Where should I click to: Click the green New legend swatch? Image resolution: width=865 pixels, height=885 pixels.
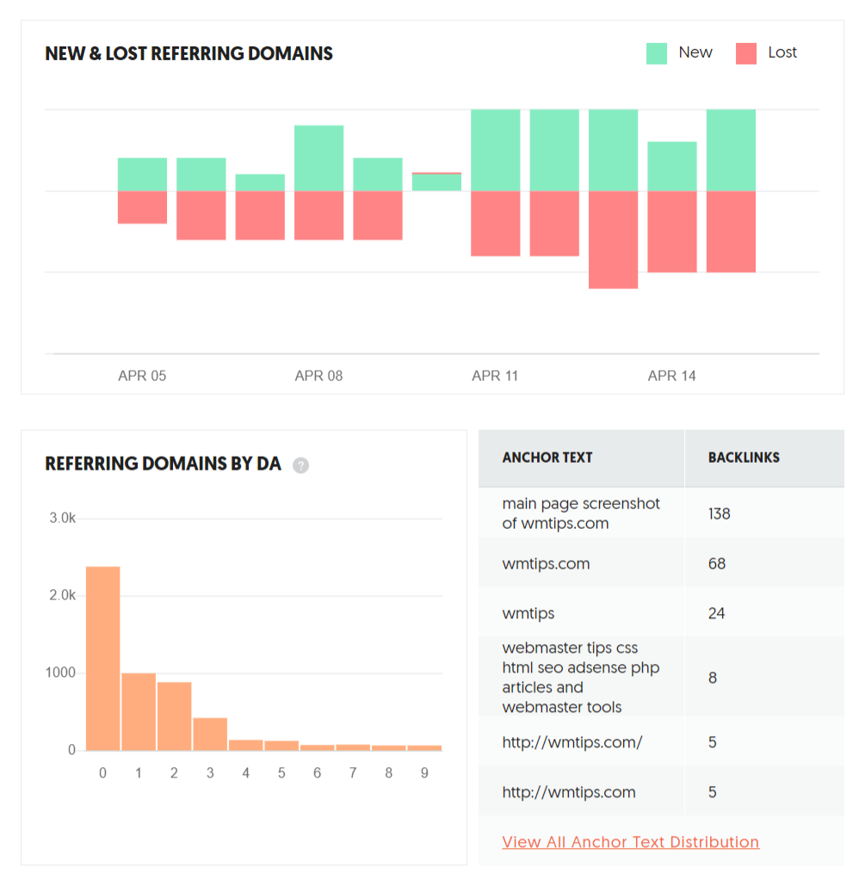click(658, 52)
